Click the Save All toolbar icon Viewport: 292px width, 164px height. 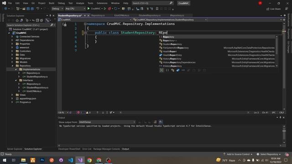click(32, 9)
